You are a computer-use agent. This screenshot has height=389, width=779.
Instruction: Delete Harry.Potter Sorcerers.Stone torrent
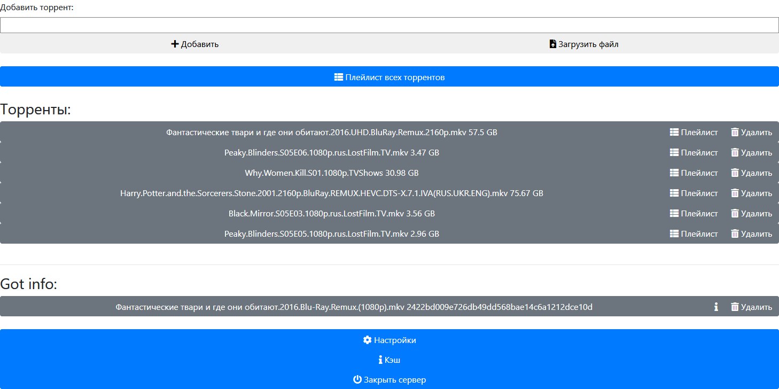751,193
